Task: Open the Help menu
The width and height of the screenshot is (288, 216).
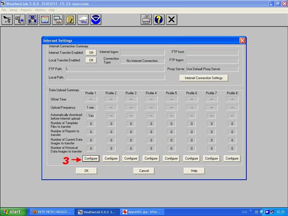Action: [x=52, y=10]
